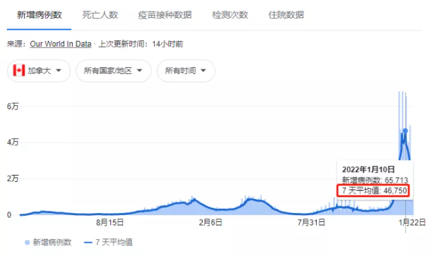Click the 4万 y-axis label
Viewport: 433px width, 258px height.
12,142
